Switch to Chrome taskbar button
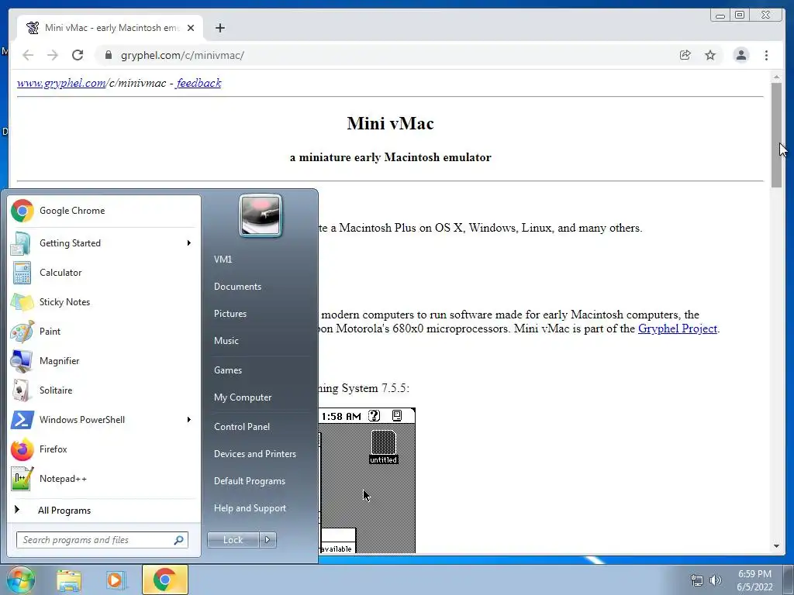 164,580
